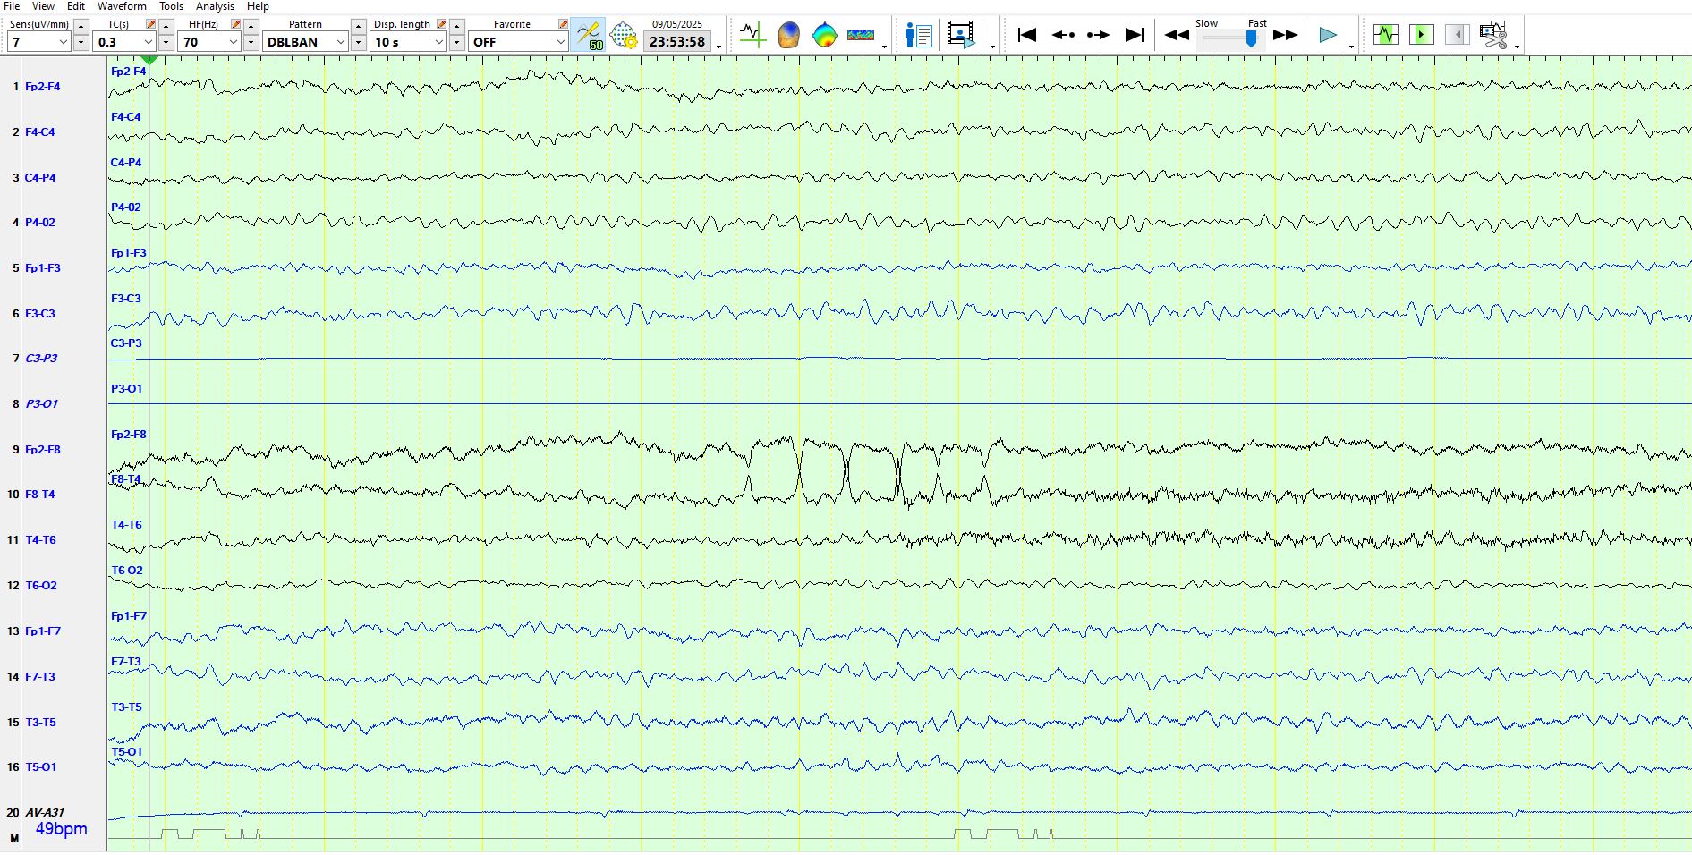
Task: Expand the options arrow after the spectrogram icon
Action: [884, 46]
